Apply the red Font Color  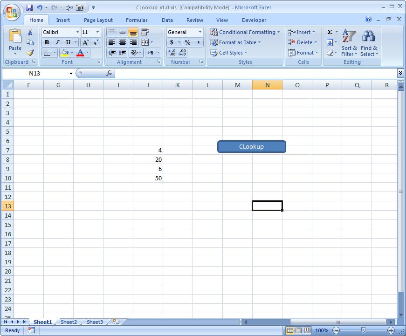click(x=80, y=53)
